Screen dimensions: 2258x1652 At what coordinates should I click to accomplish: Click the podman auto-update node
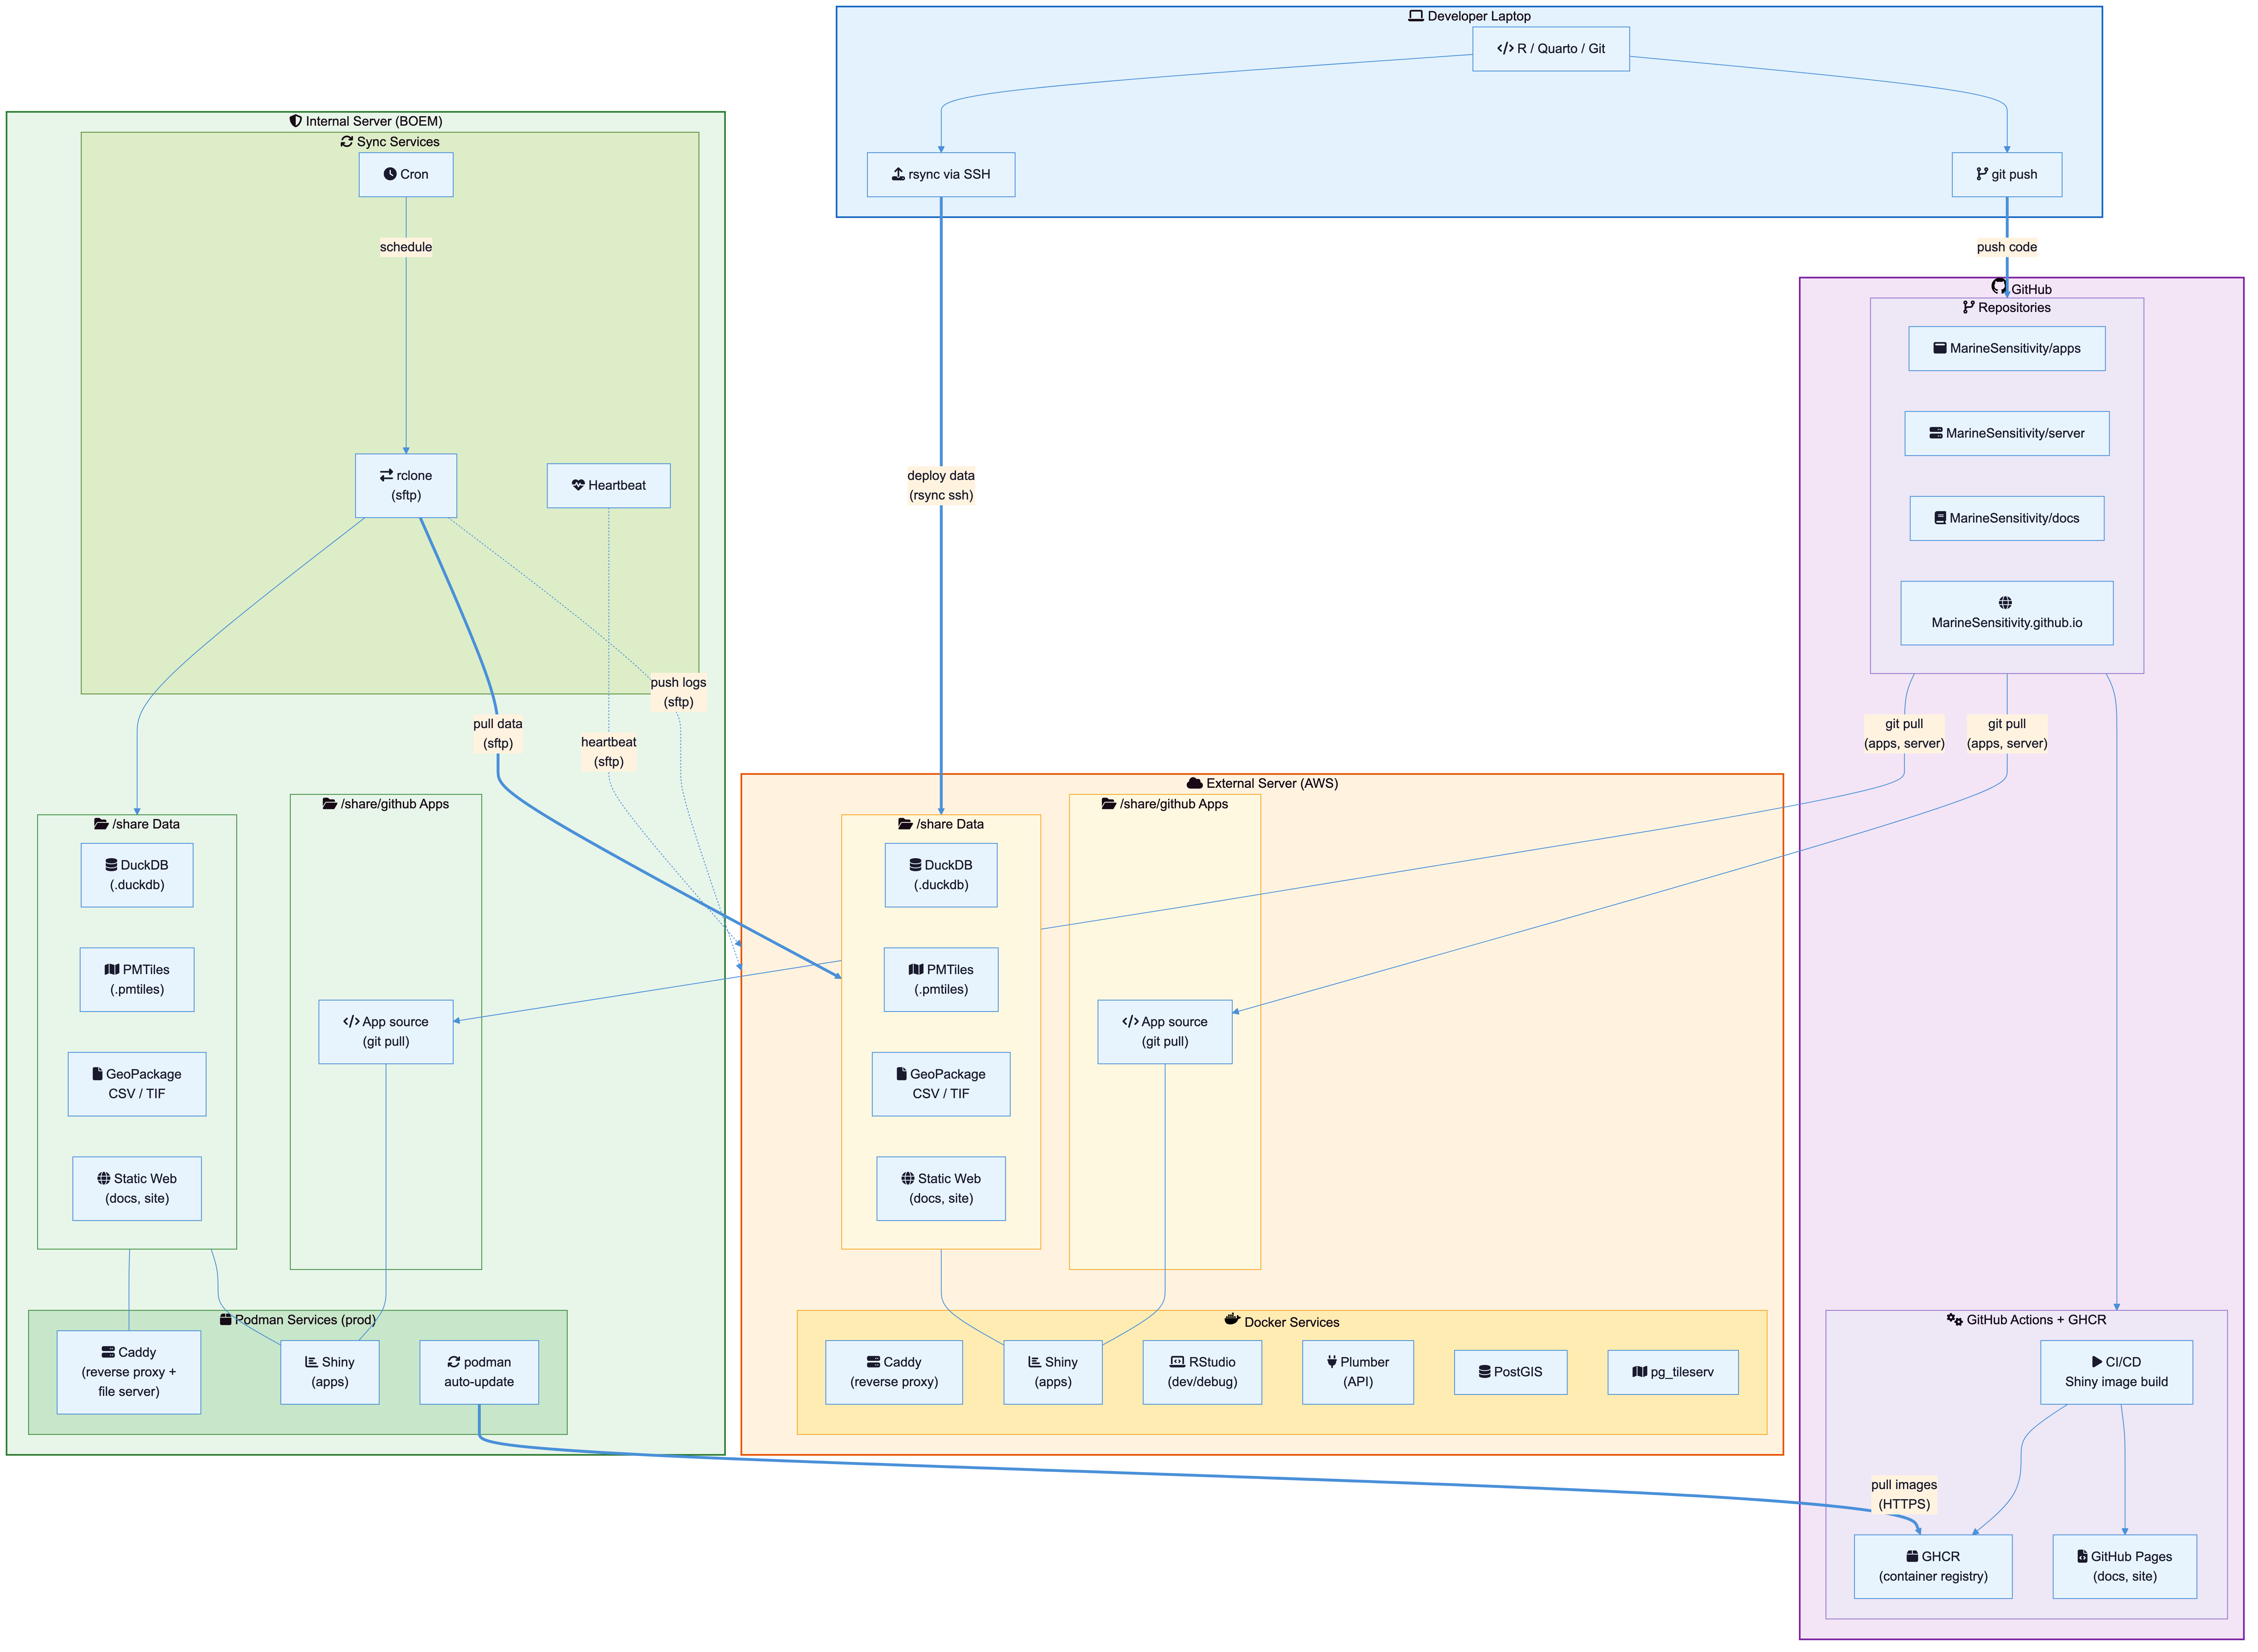(479, 1371)
